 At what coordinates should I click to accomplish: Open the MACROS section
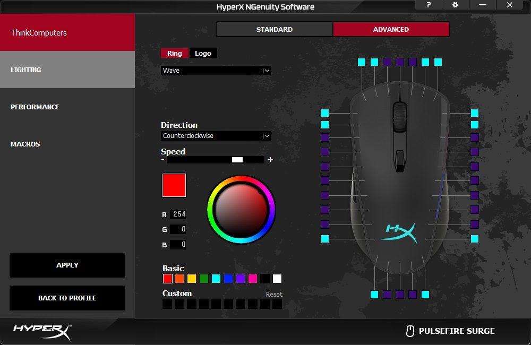coord(67,144)
